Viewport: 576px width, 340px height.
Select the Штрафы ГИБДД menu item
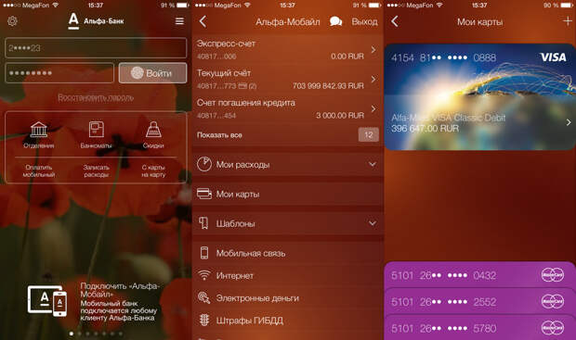(x=288, y=321)
